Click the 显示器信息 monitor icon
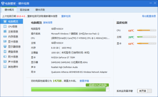Screen dimensions: 158x97 click(5, 47)
